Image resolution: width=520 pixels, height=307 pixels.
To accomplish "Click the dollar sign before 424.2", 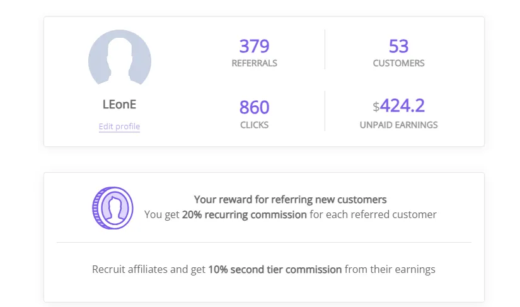I will click(x=376, y=107).
